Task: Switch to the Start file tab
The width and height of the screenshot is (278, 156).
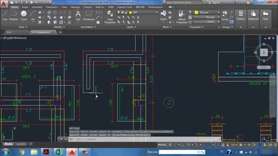Action: (9, 32)
